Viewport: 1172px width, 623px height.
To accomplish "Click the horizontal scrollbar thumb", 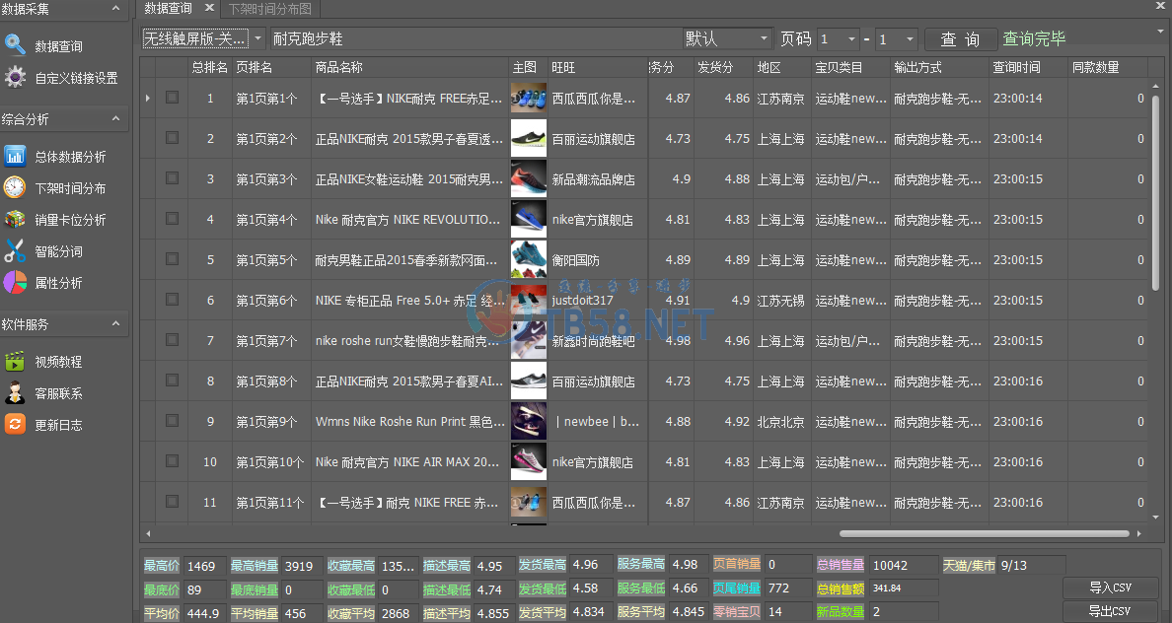I will [x=984, y=533].
